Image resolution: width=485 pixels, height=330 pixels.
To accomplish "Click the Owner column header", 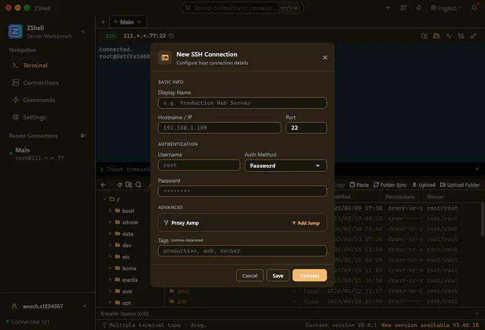I will (435, 197).
